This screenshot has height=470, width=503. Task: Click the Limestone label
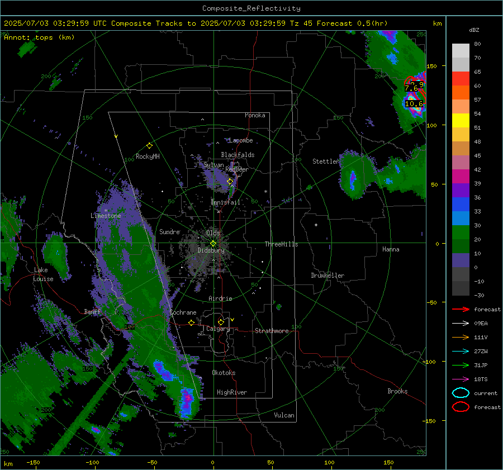tap(106, 216)
